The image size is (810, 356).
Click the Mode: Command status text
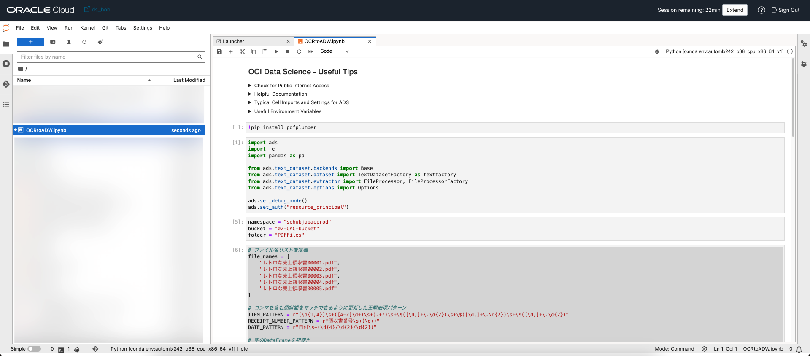[674, 349]
